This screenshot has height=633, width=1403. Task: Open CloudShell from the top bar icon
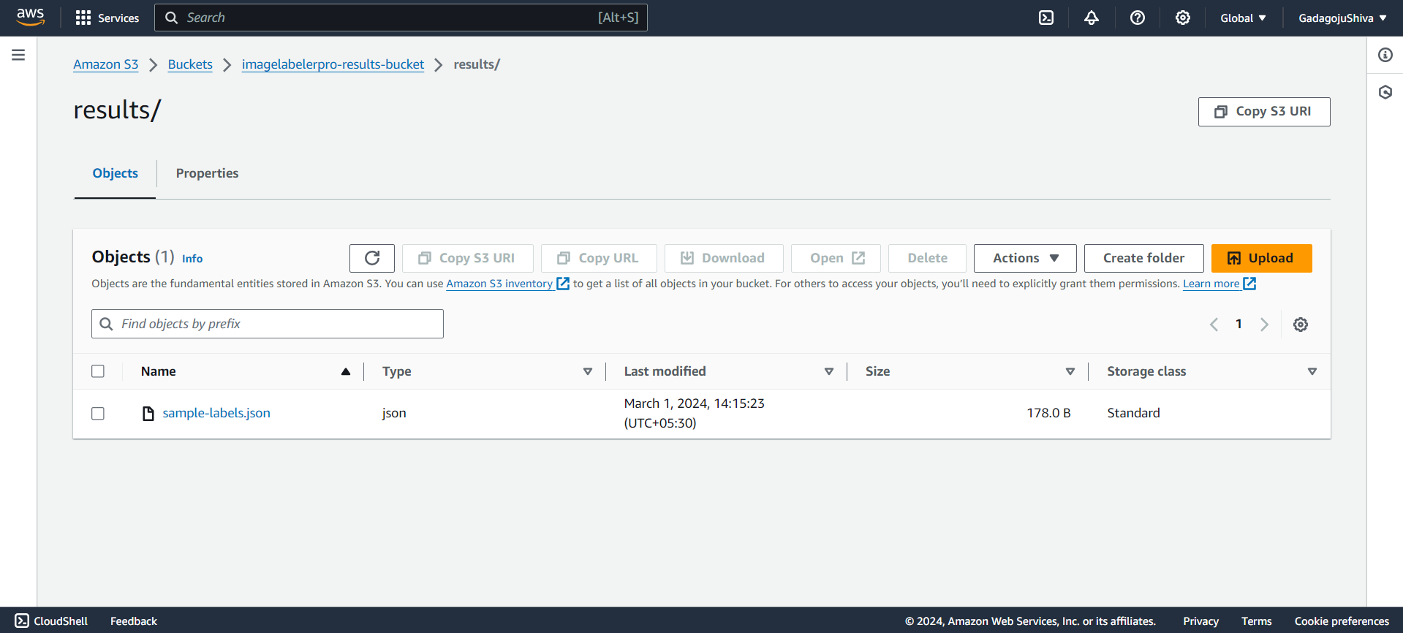pyautogui.click(x=1046, y=18)
